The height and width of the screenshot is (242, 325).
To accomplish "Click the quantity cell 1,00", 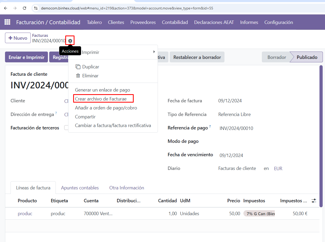I will coord(173,214).
